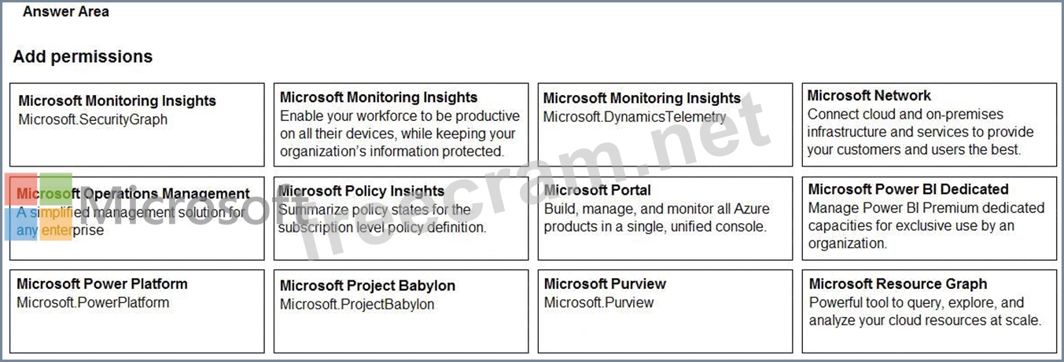This screenshot has width=1064, height=362.
Task: Open the Microsoft Network permission tile
Action: (929, 124)
